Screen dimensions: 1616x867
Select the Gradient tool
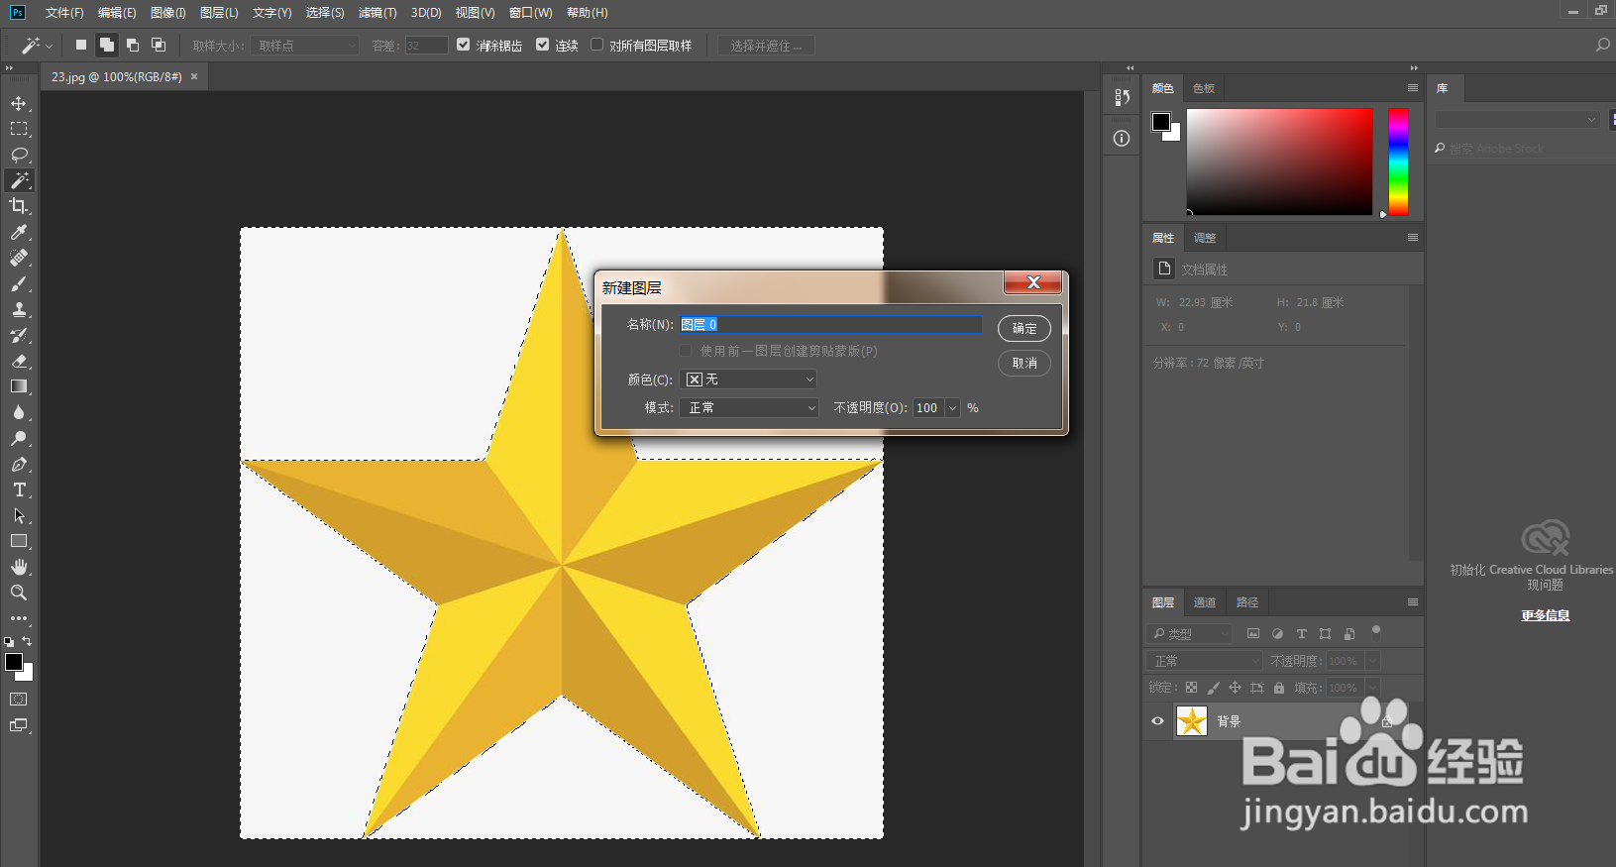click(19, 386)
